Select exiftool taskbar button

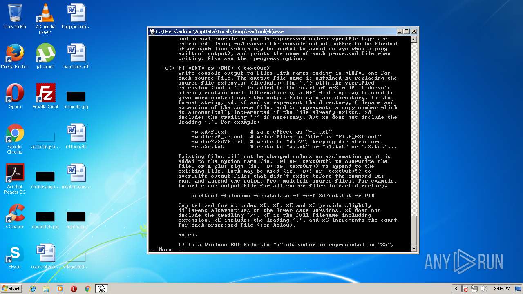101,289
